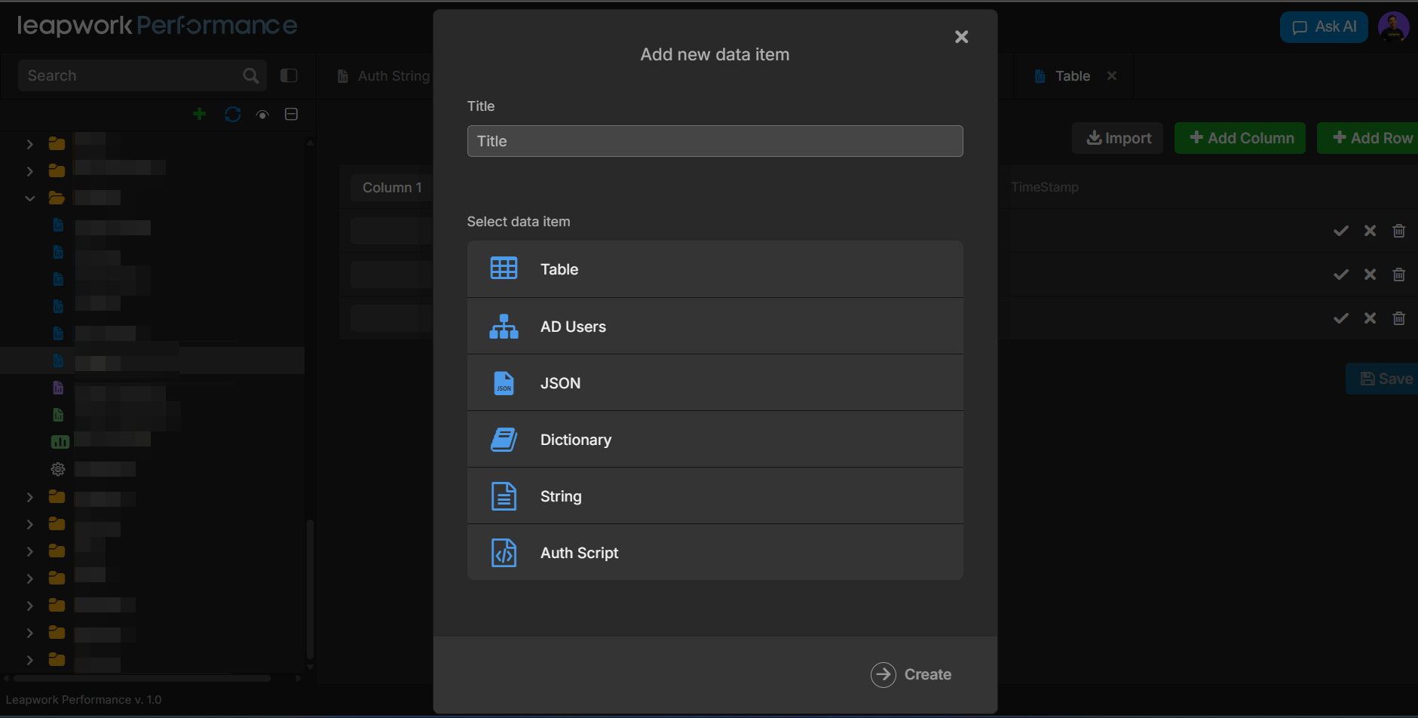Viewport: 1418px width, 718px height.
Task: Toggle the sidebar panel layout button
Action: tap(289, 75)
